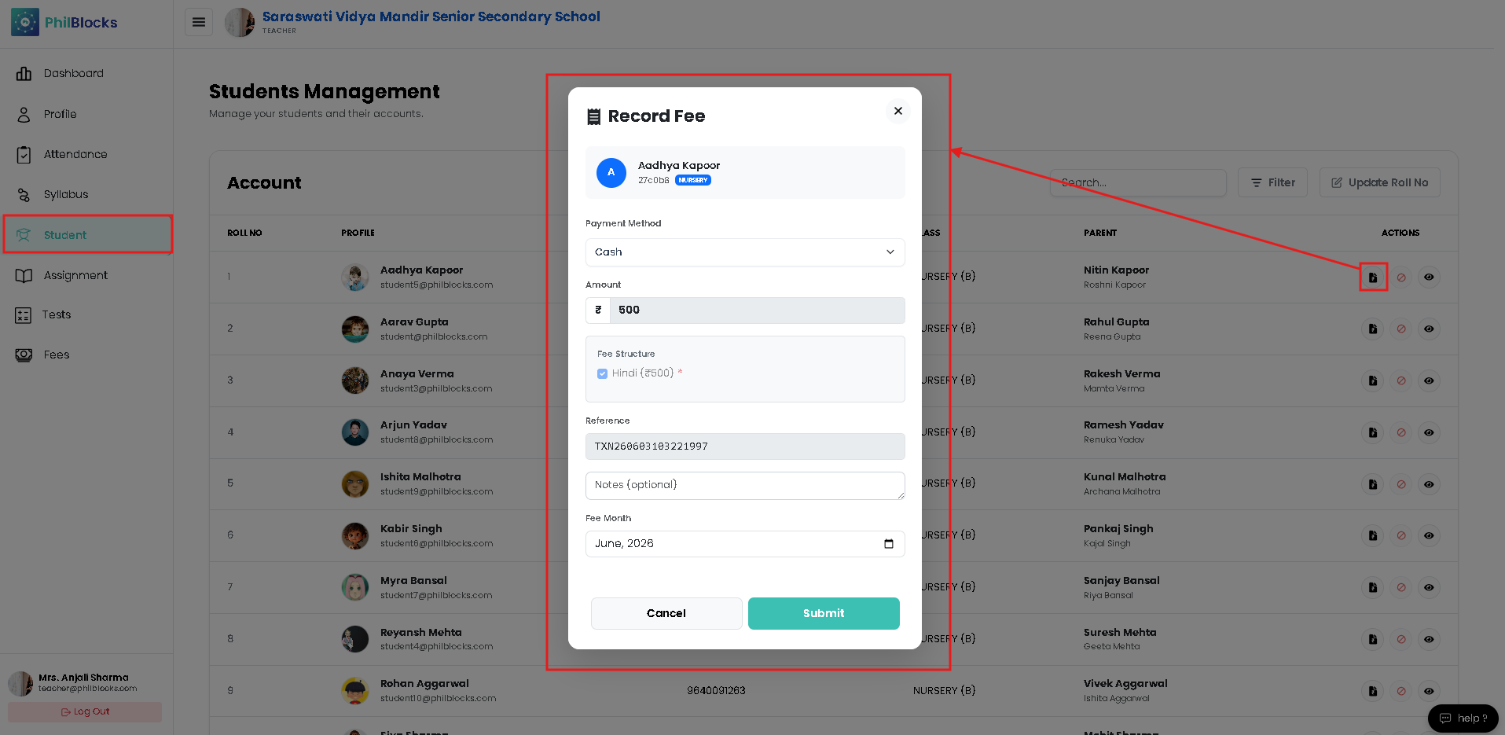Click record fee icon for Kabir Singh
Screen dimensions: 1505x735
[x=1373, y=535]
